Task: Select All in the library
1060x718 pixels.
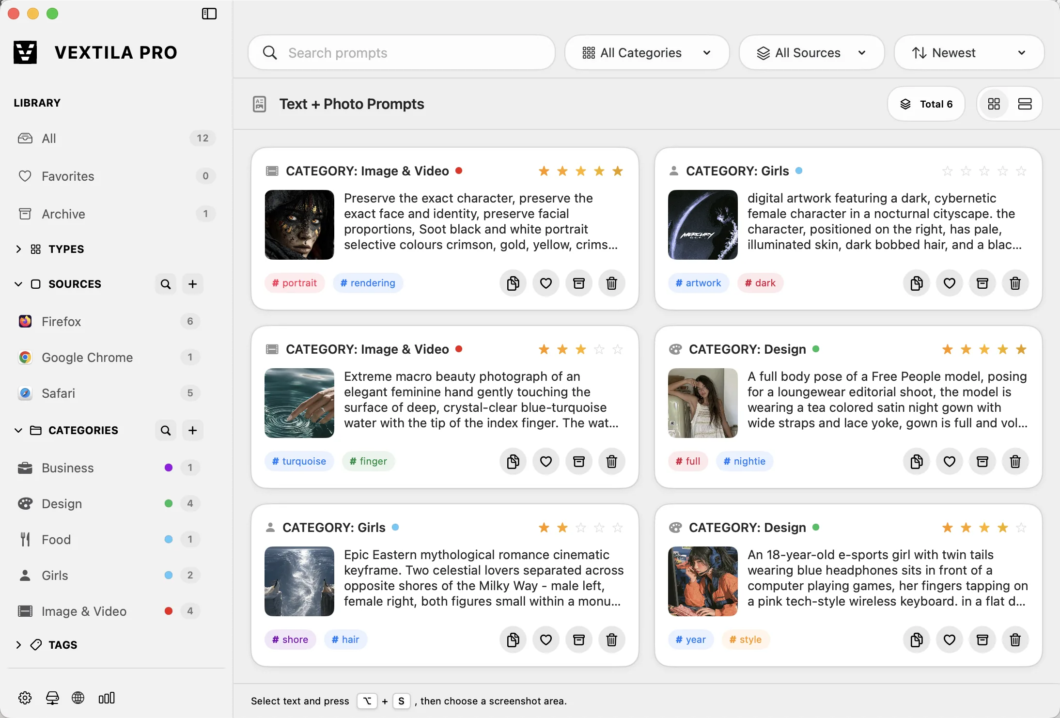Action: click(116, 139)
